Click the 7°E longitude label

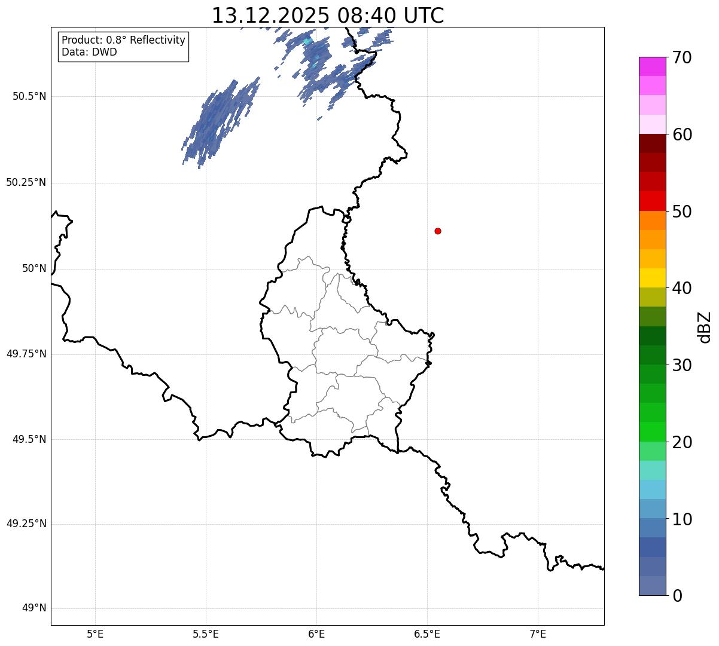(538, 634)
